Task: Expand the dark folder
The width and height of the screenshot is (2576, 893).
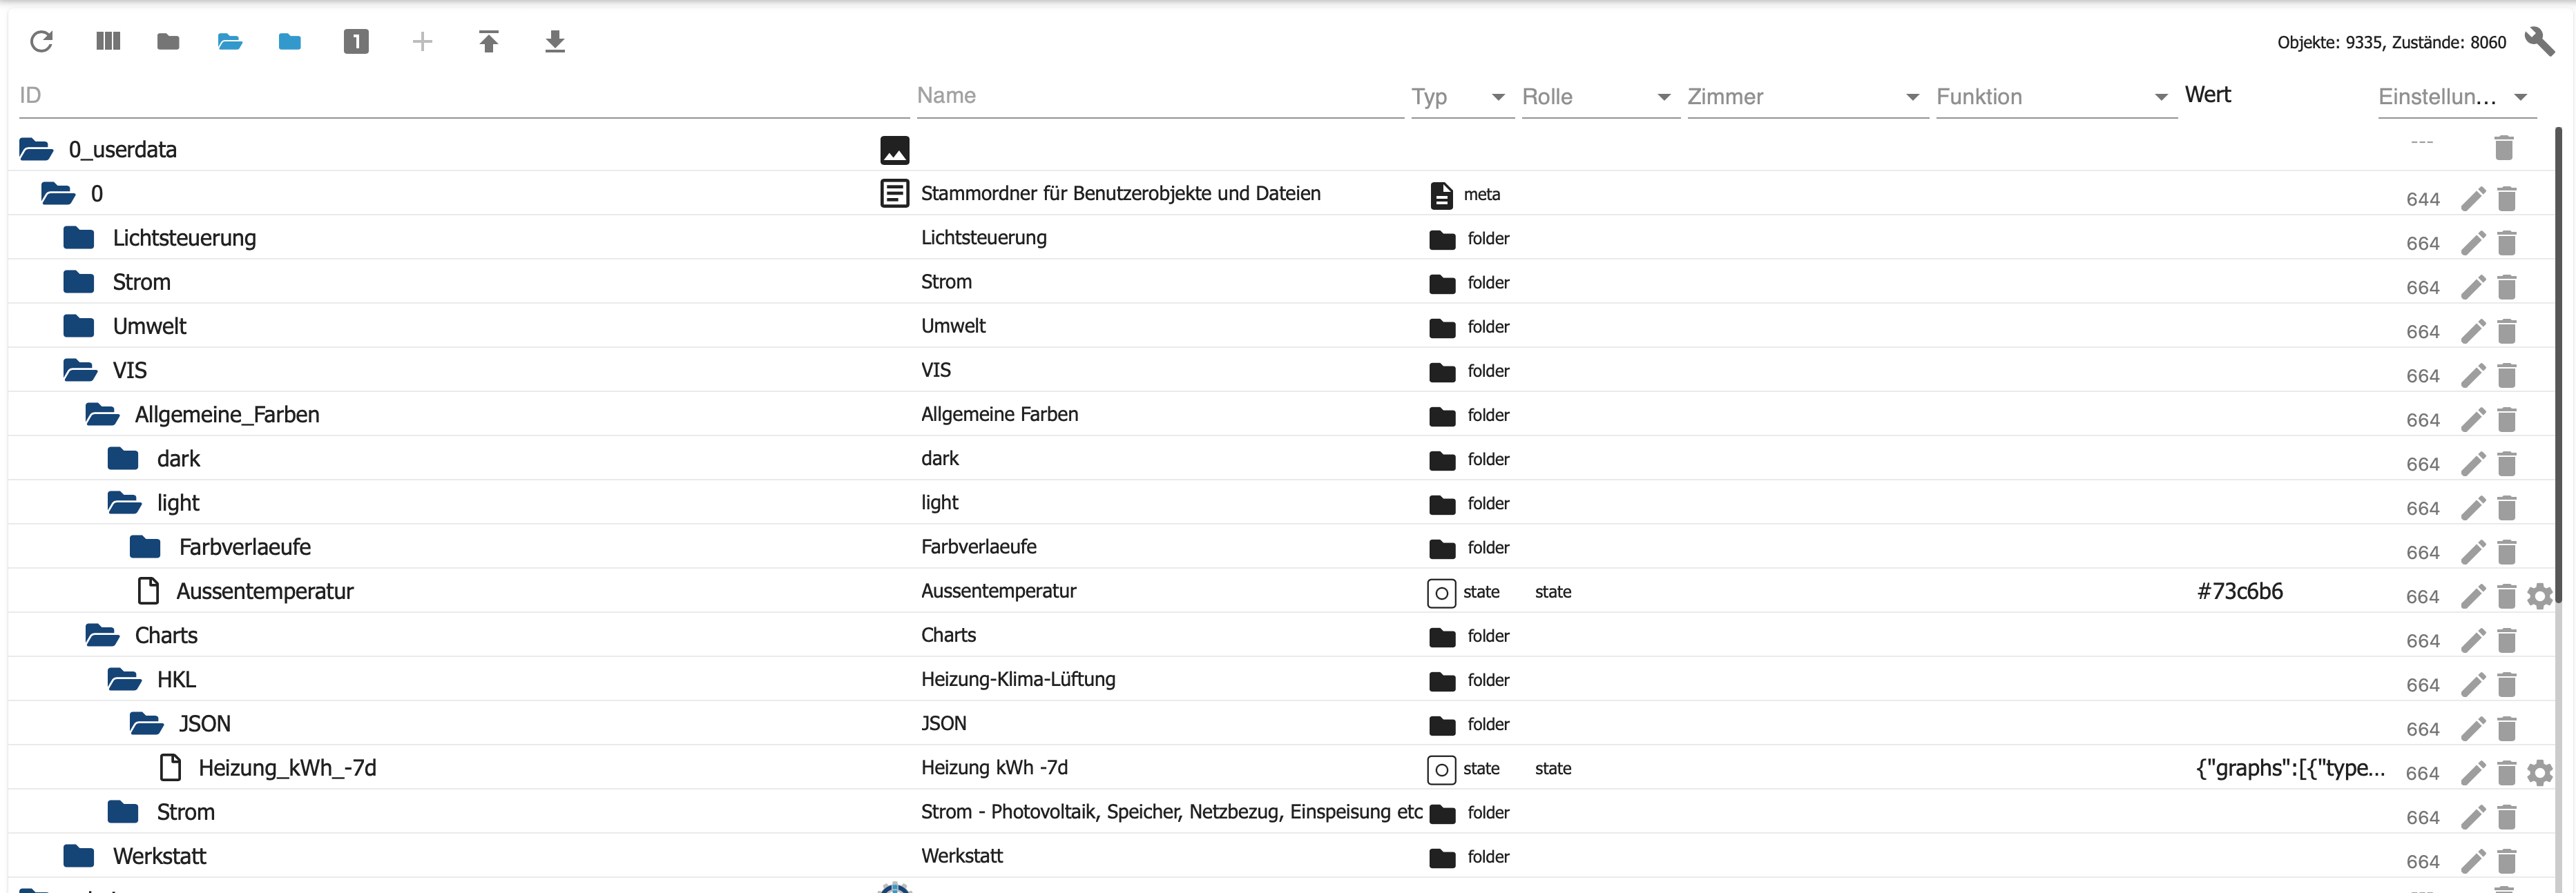Action: click(123, 458)
